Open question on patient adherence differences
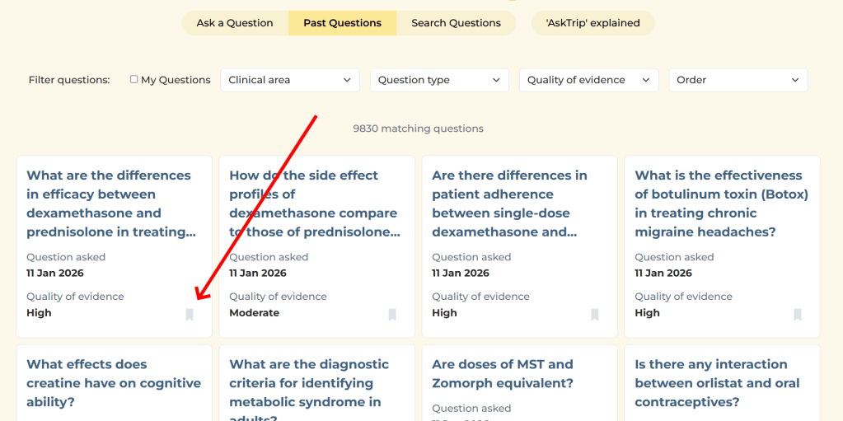 [509, 203]
